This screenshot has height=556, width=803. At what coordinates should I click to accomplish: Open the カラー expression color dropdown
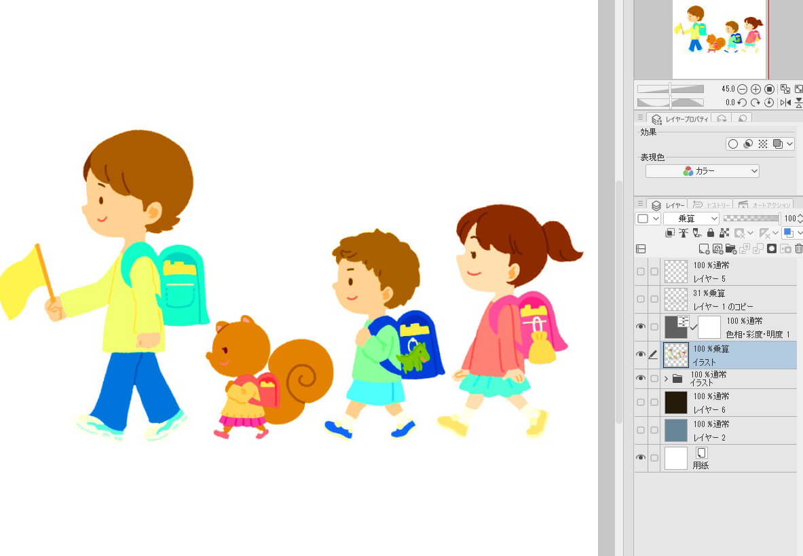(x=702, y=172)
